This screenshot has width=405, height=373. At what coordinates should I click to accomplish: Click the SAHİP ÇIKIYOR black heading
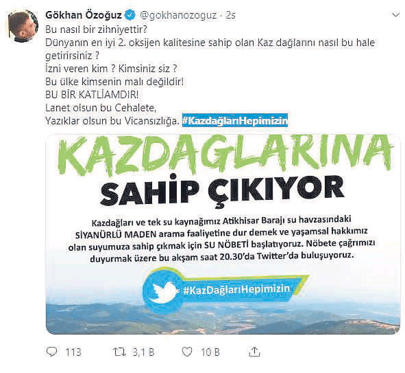[x=222, y=190]
